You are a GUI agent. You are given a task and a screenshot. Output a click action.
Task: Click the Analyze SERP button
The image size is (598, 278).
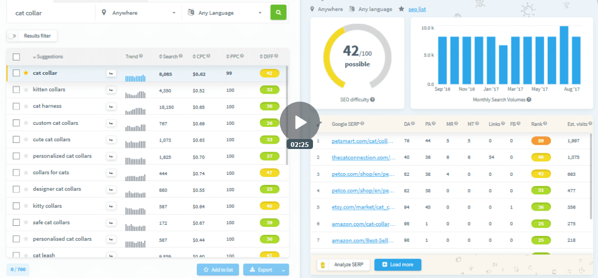[344, 265]
